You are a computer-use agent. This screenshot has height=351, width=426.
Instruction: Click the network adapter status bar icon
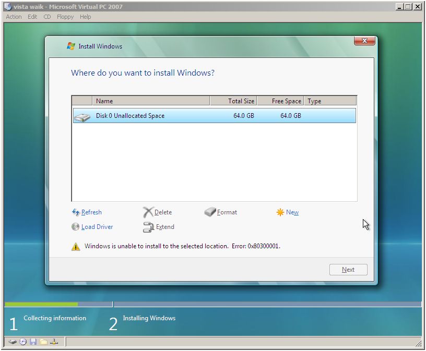coord(54,342)
